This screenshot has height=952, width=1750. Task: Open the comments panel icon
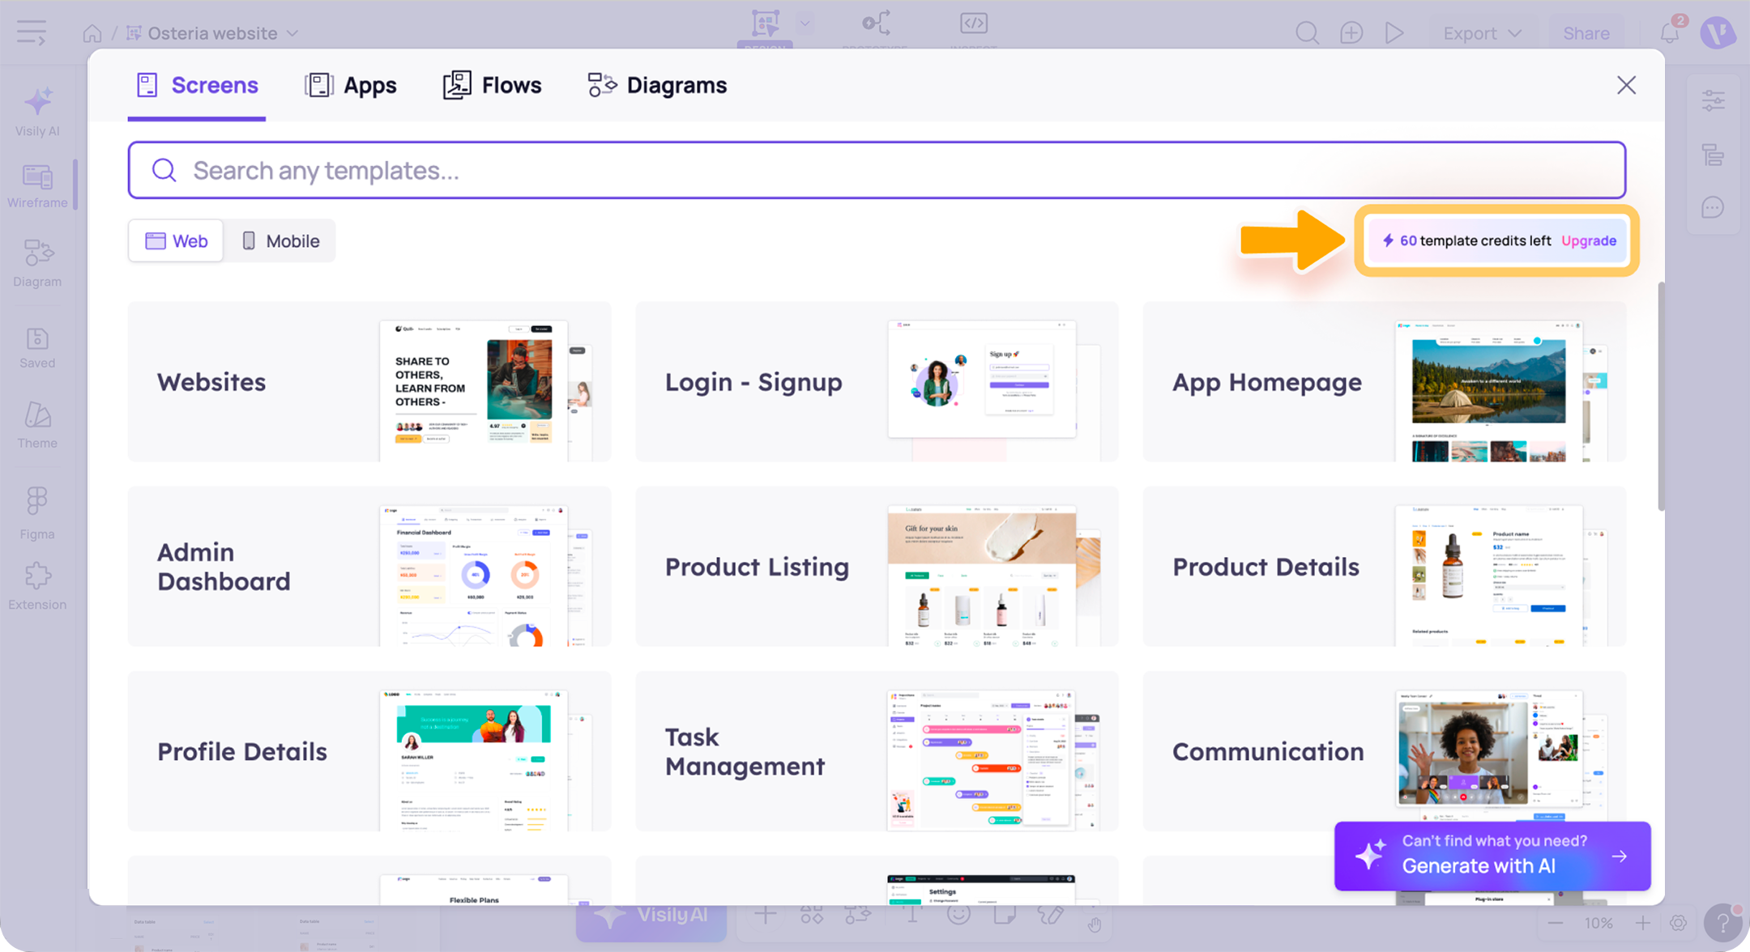(x=1713, y=207)
